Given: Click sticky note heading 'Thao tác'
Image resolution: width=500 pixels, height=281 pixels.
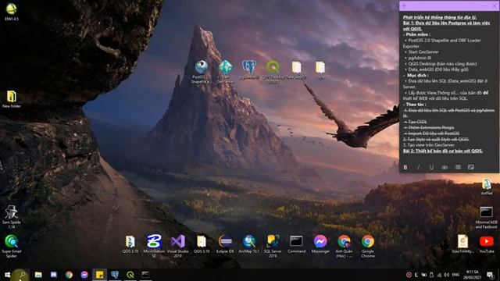Looking at the screenshot, I should [x=416, y=104].
